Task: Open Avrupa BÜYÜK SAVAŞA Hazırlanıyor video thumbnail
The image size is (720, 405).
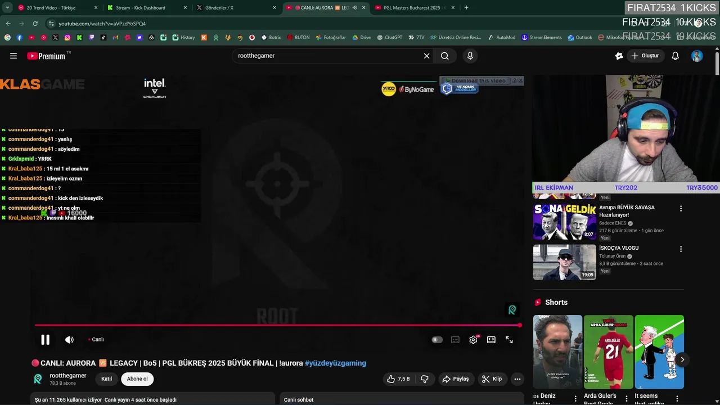Action: [x=564, y=222]
